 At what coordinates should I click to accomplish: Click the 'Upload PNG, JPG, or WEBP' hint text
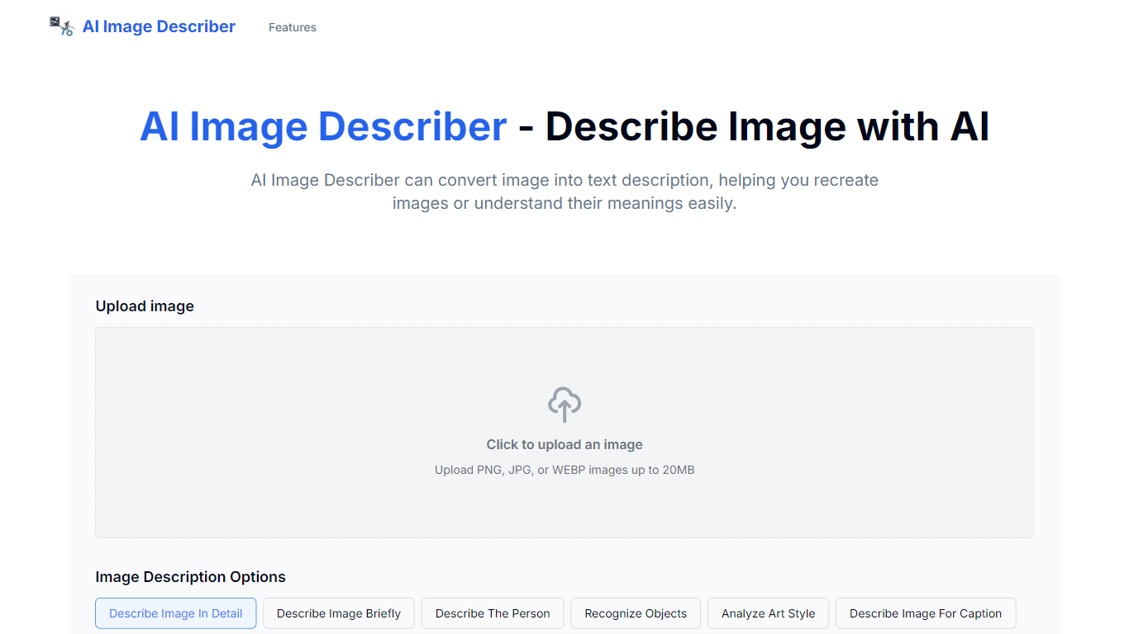coord(564,470)
